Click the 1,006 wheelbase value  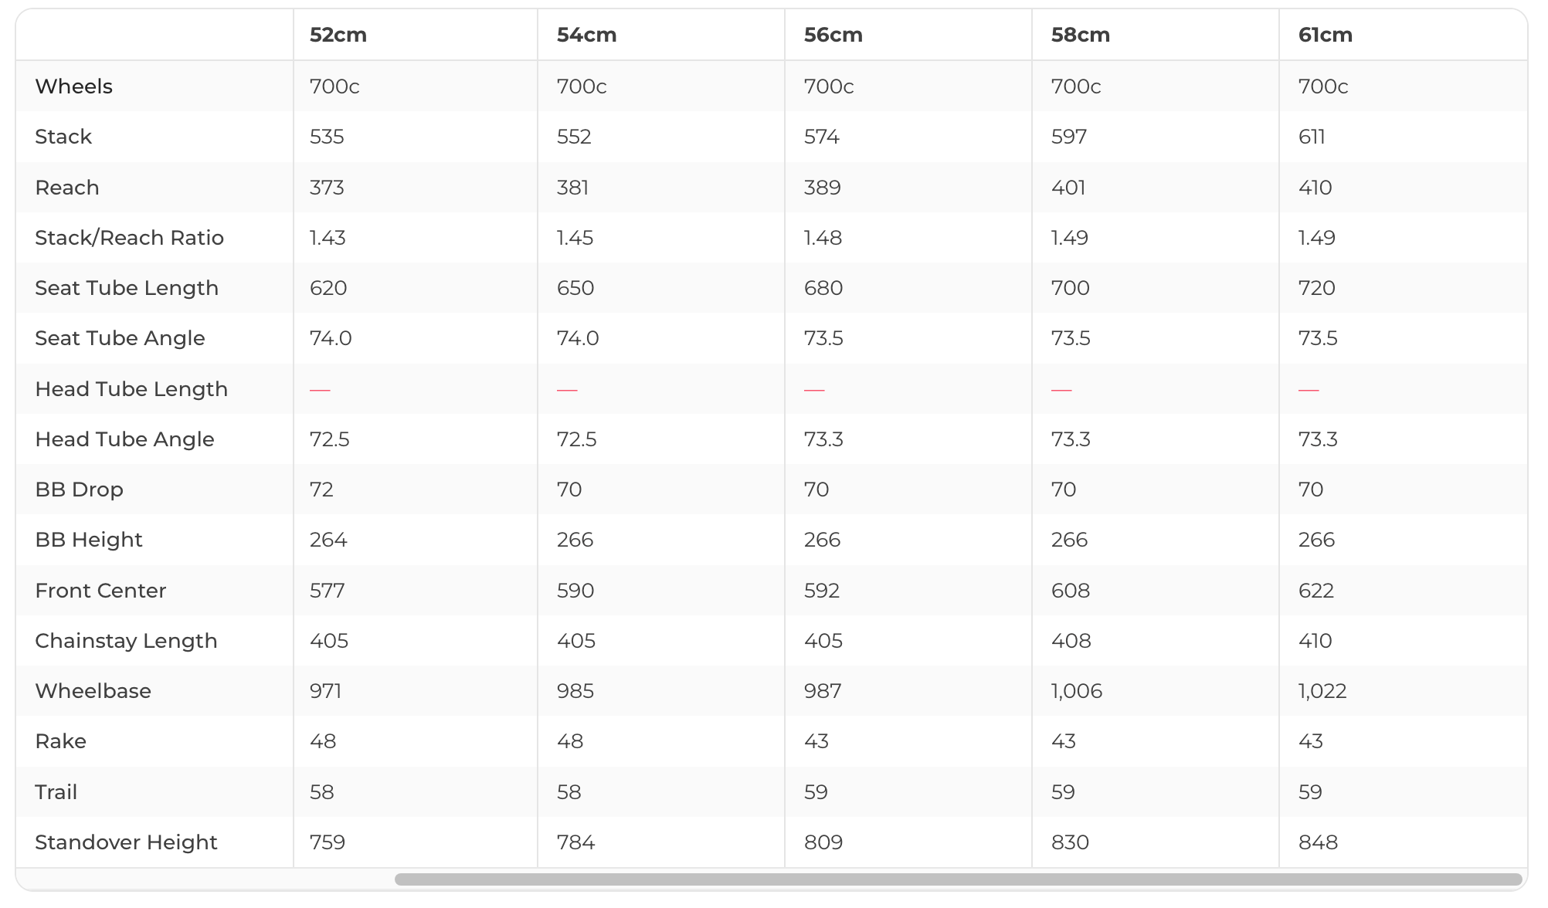[x=1077, y=691]
